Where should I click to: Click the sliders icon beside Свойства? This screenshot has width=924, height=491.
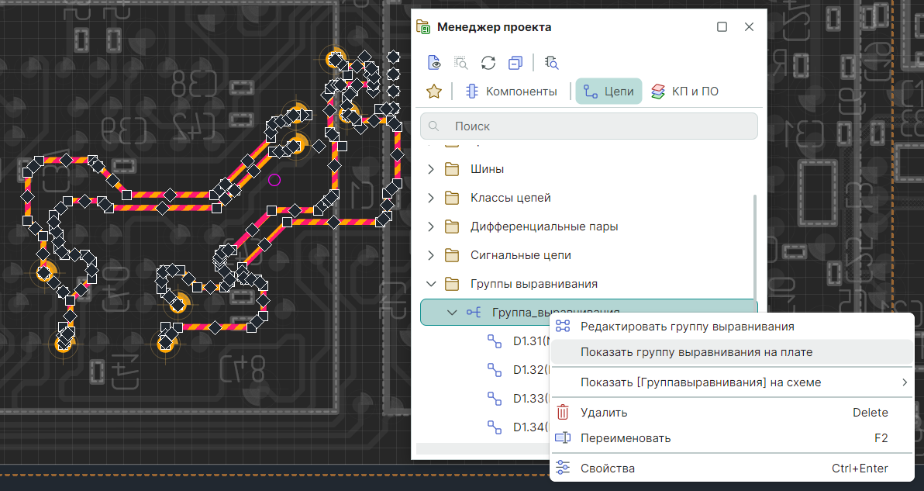tap(564, 469)
